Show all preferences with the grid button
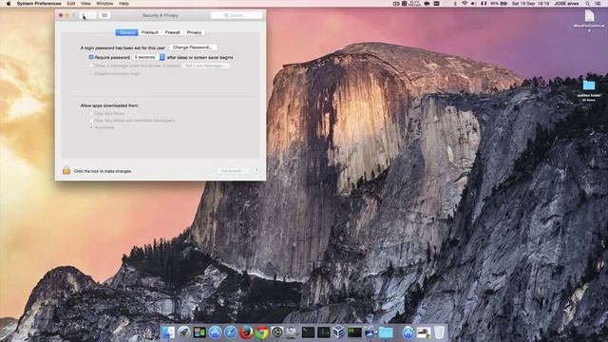608x342 pixels. [x=104, y=15]
